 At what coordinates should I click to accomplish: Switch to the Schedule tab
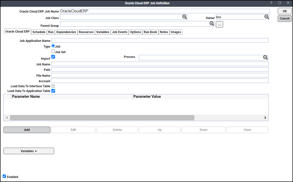pyautogui.click(x=39, y=32)
